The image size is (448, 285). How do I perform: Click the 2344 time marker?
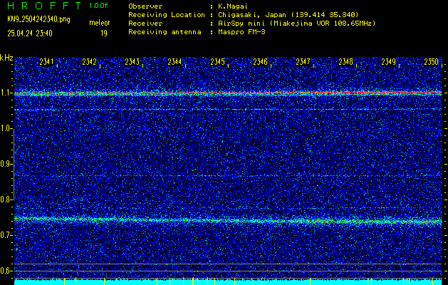pos(174,62)
